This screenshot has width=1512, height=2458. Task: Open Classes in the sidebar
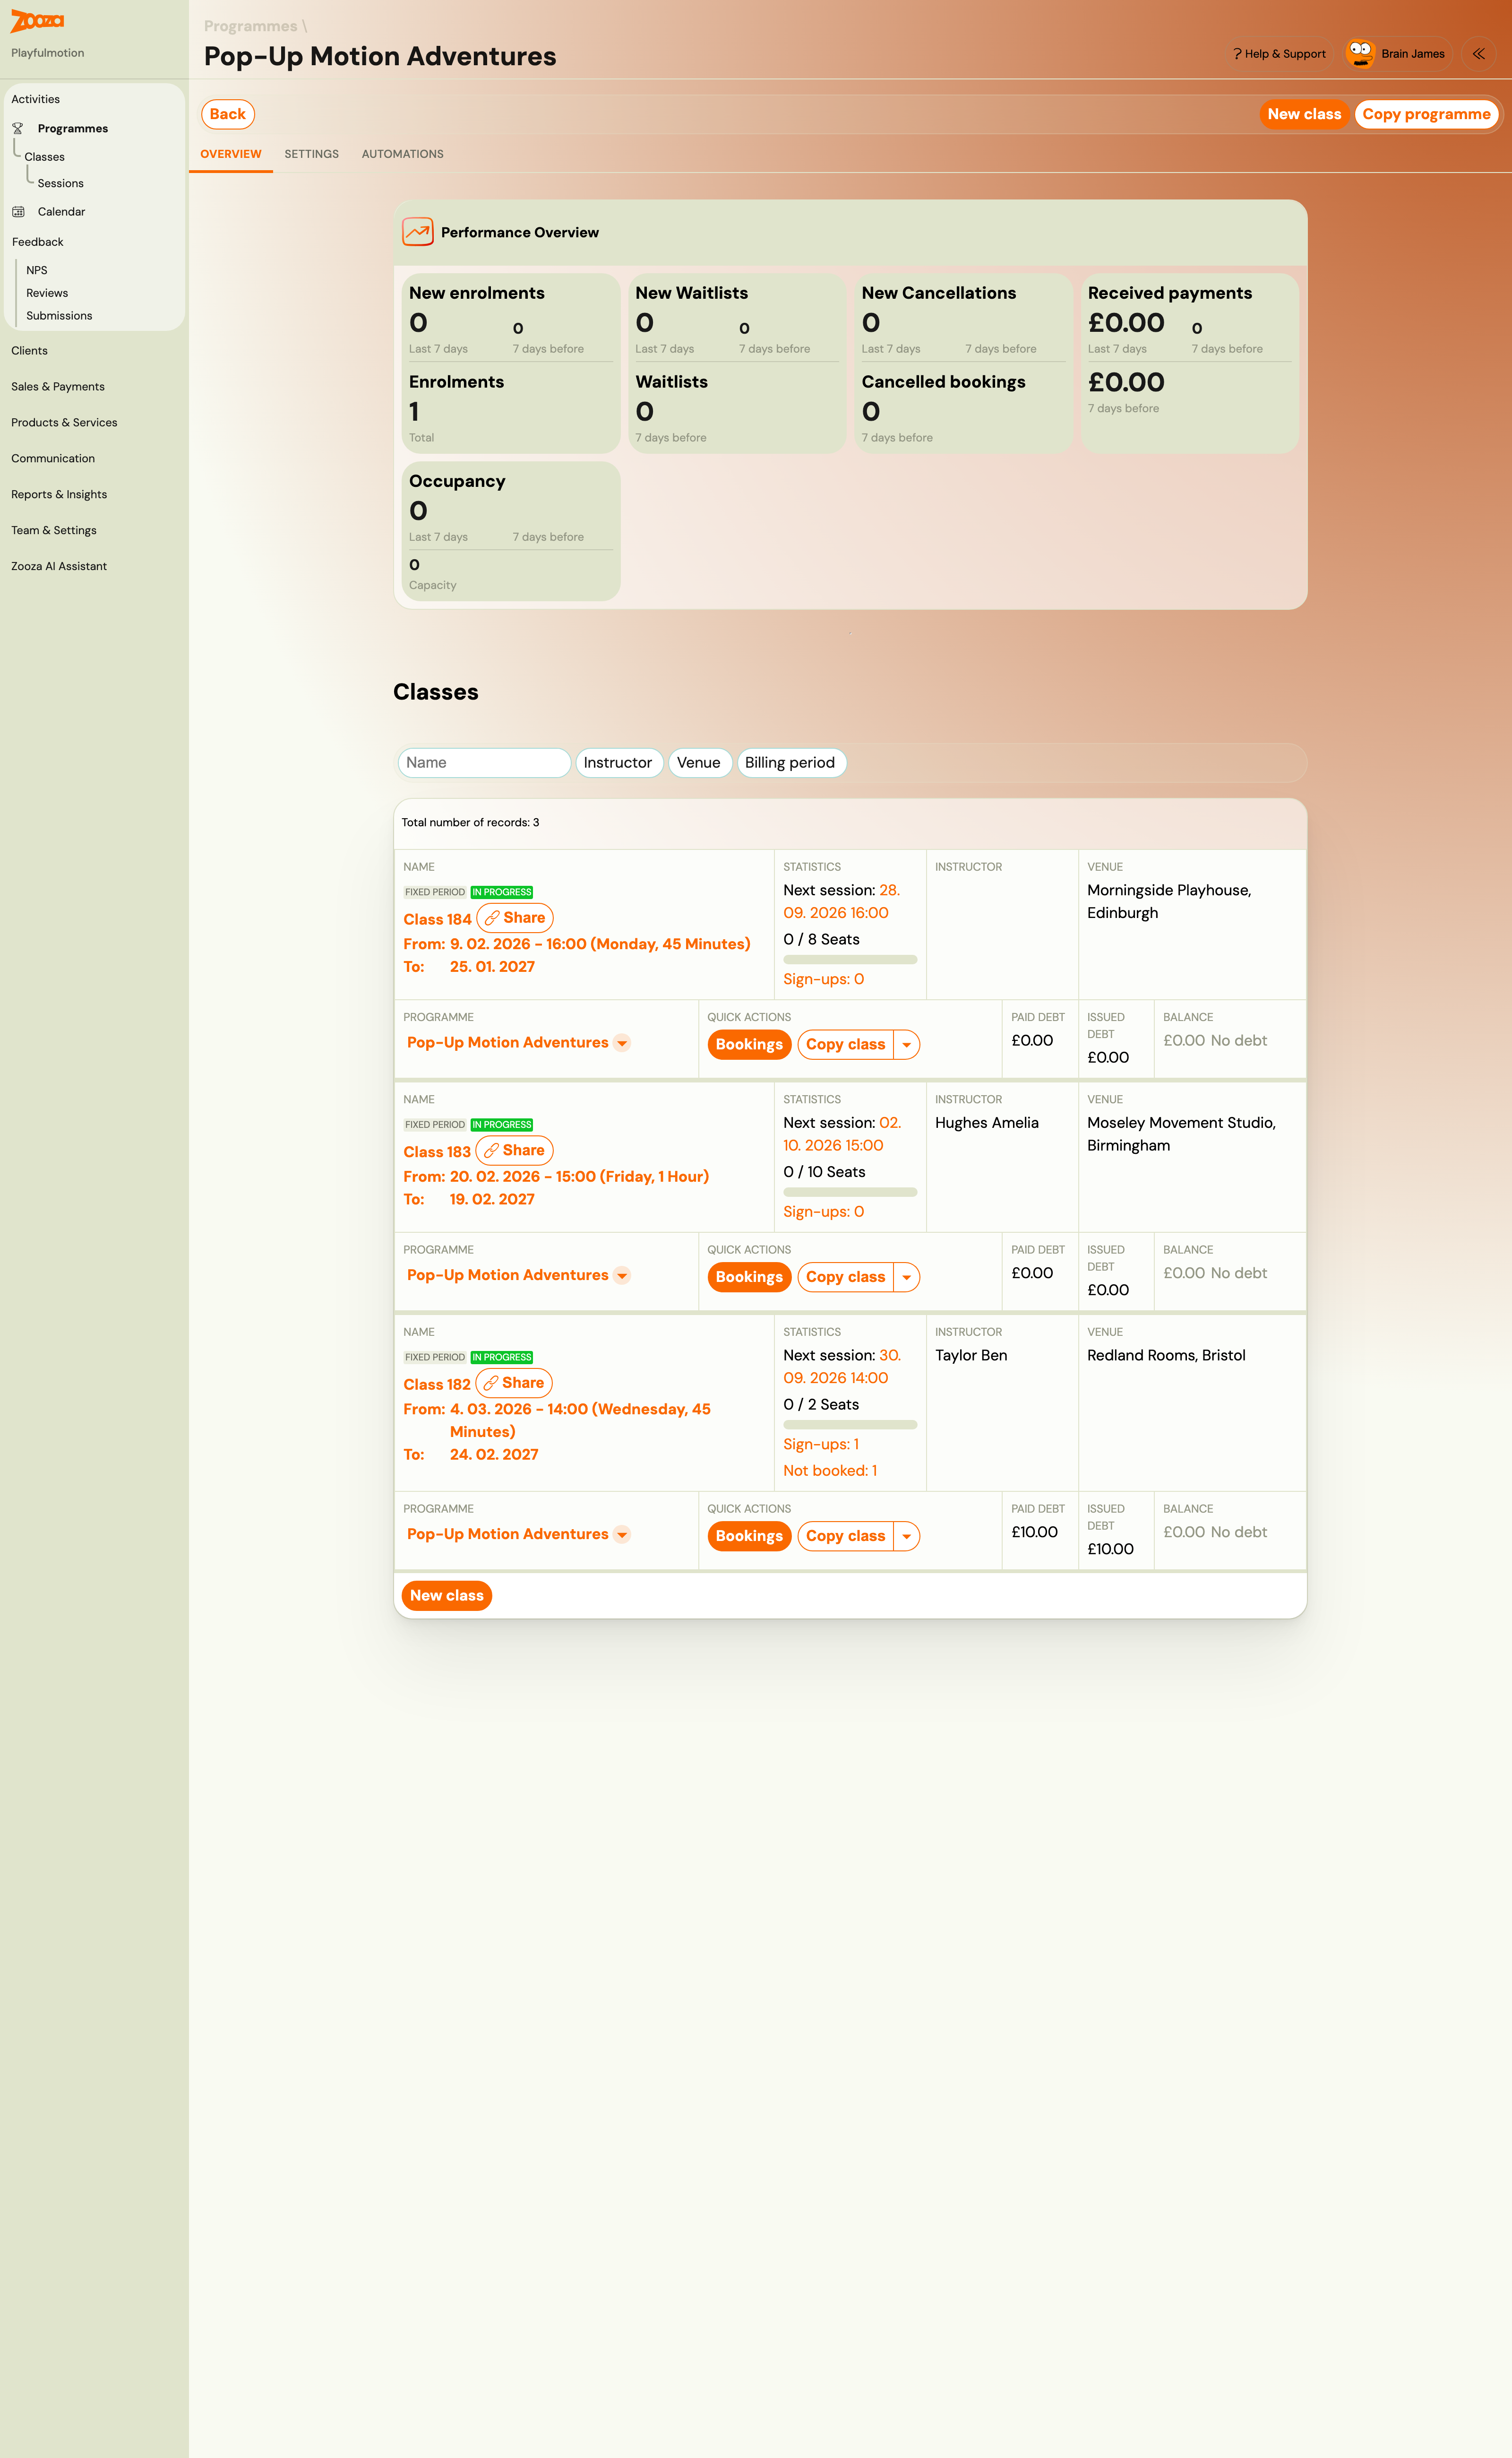point(45,157)
